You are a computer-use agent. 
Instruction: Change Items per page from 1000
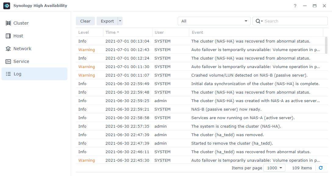274,167
